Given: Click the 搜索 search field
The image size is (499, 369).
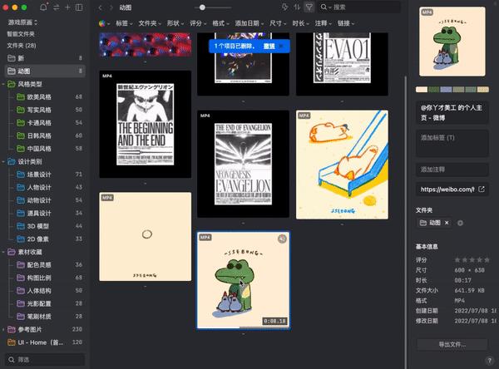Looking at the screenshot, I should coord(358,7).
